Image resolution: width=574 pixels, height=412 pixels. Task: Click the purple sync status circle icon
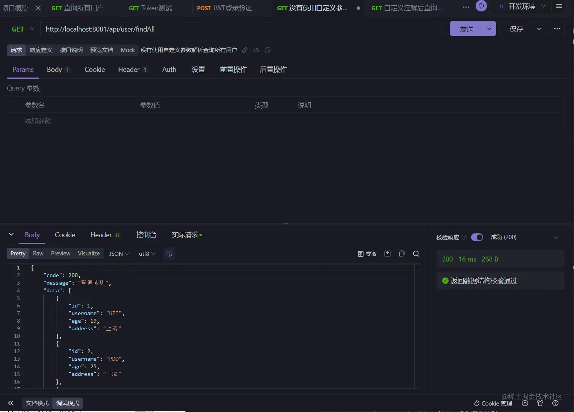tap(481, 6)
